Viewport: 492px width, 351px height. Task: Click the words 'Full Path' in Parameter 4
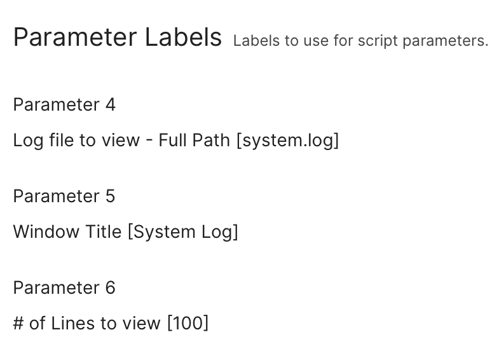point(195,140)
